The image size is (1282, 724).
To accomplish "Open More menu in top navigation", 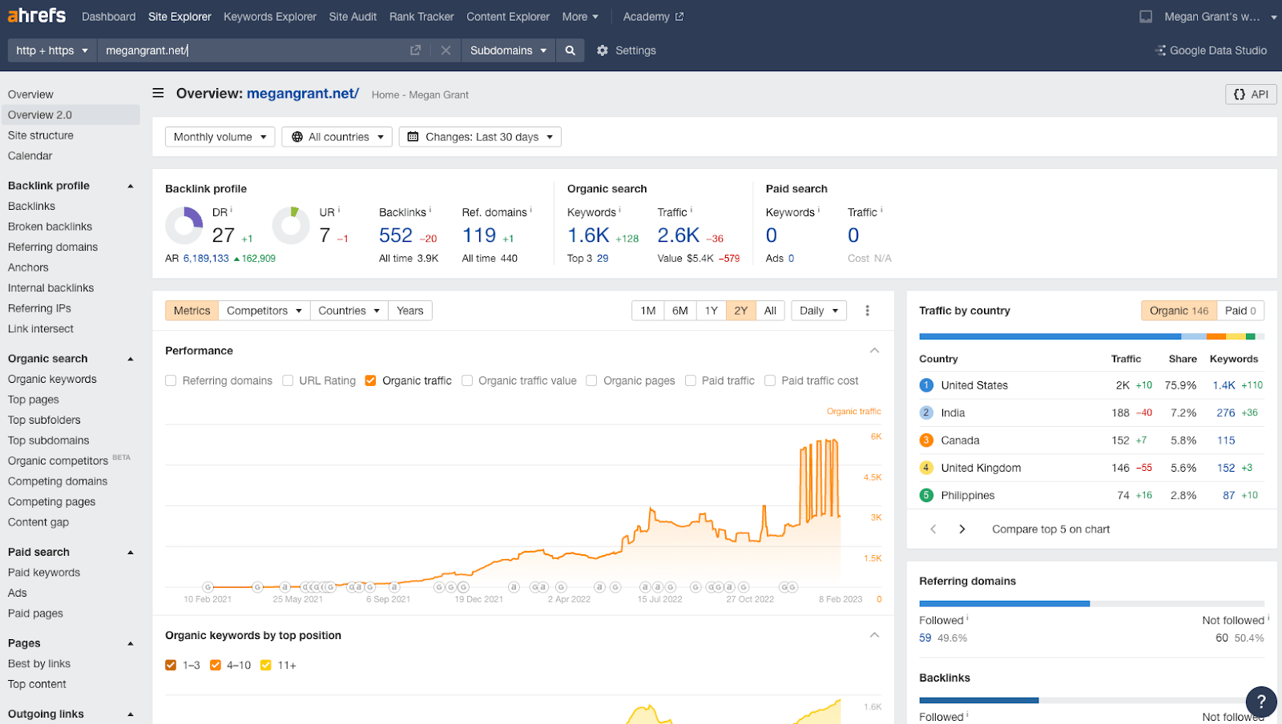I will [580, 17].
